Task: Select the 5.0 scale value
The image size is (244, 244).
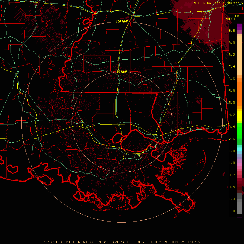Action: tap(232, 103)
